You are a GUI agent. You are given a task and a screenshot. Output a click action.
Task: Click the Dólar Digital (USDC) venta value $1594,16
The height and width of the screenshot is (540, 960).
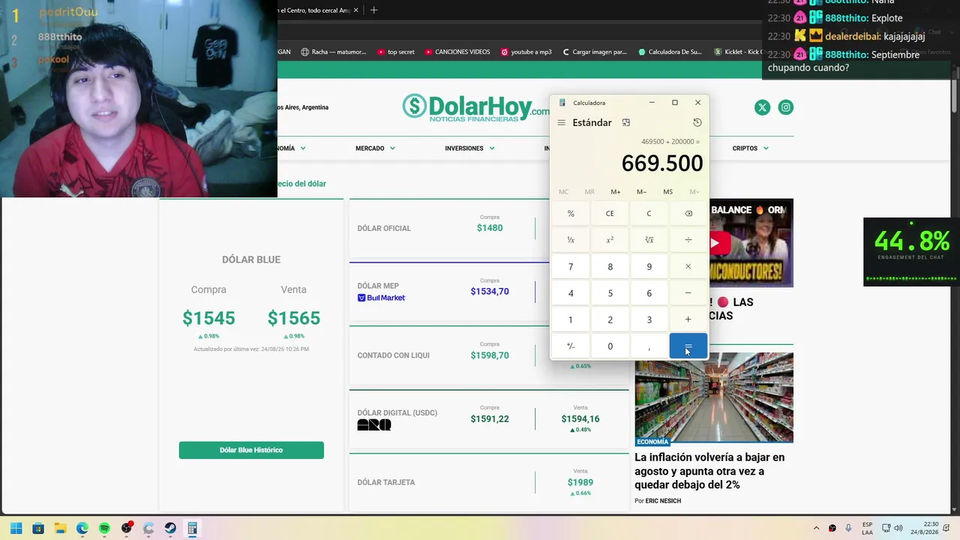580,419
